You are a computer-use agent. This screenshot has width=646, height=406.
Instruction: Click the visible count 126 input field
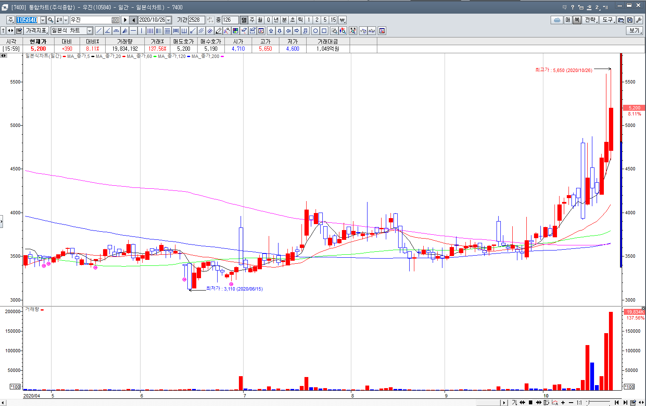230,20
